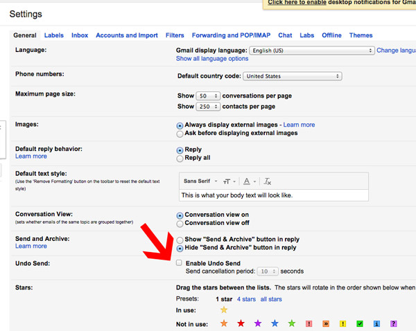Pick the orange star icon
416x331 pixels.
(224, 323)
